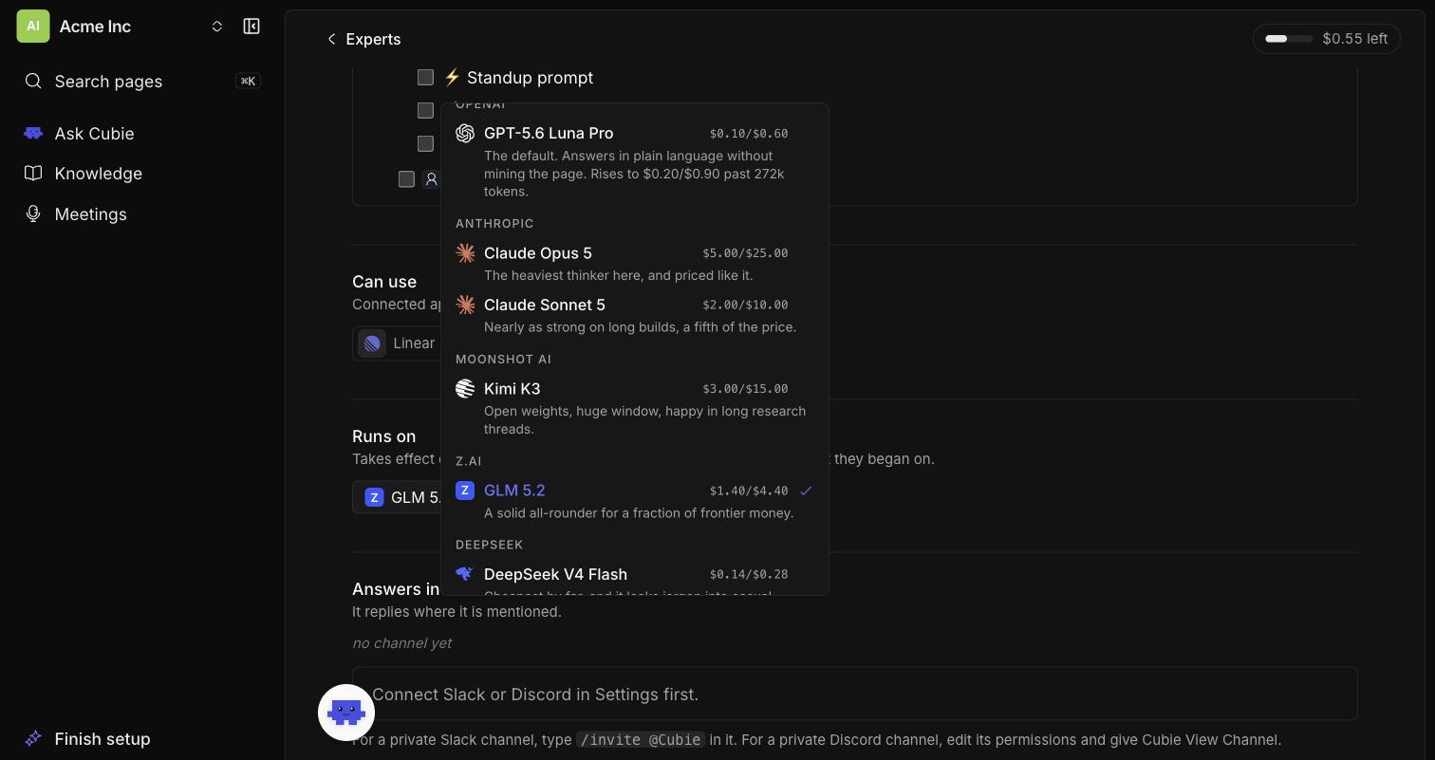The width and height of the screenshot is (1435, 760).
Task: Click the MOONSHOT AI group header
Action: [x=503, y=360]
